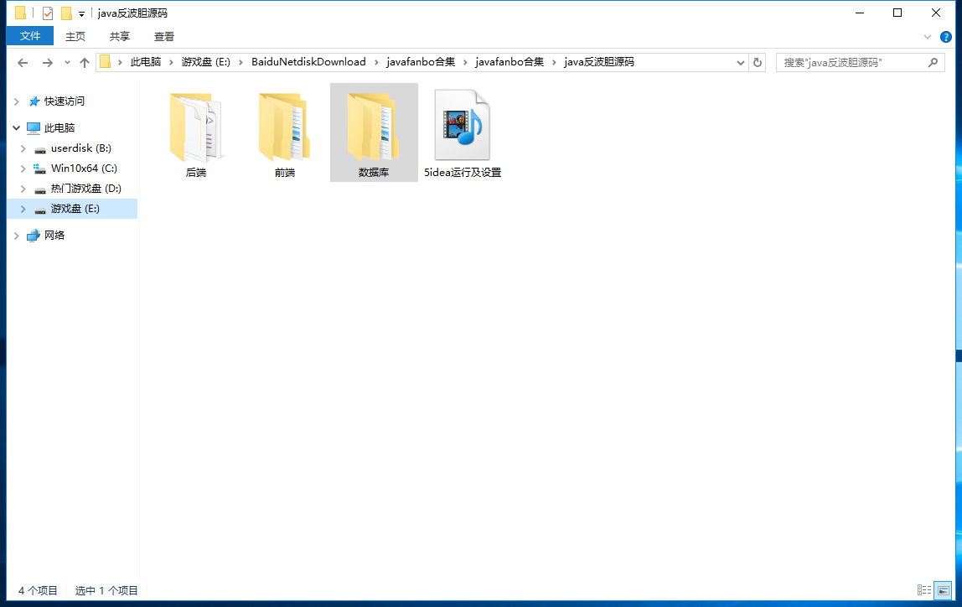This screenshot has height=607, width=962.
Task: Click the title bar folder icon
Action: [x=20, y=13]
